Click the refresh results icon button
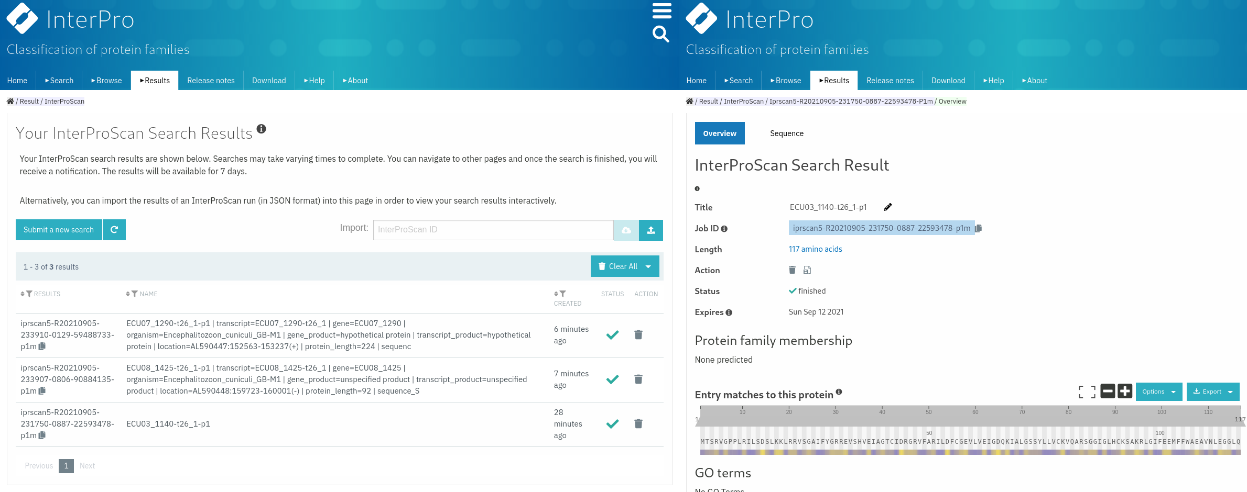 [114, 230]
